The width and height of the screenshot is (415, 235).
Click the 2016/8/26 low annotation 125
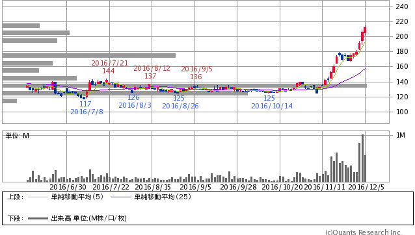click(x=179, y=98)
